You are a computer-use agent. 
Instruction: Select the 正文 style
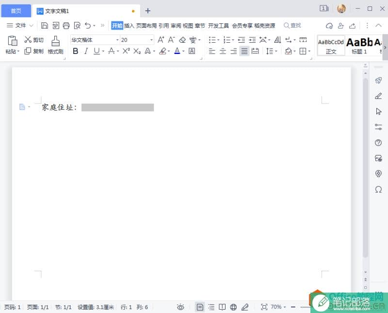[331, 46]
